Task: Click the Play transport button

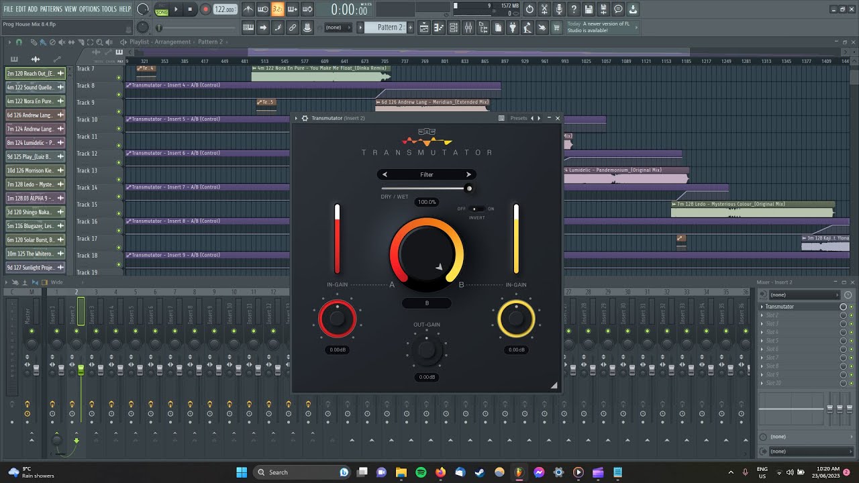Action: [x=176, y=9]
